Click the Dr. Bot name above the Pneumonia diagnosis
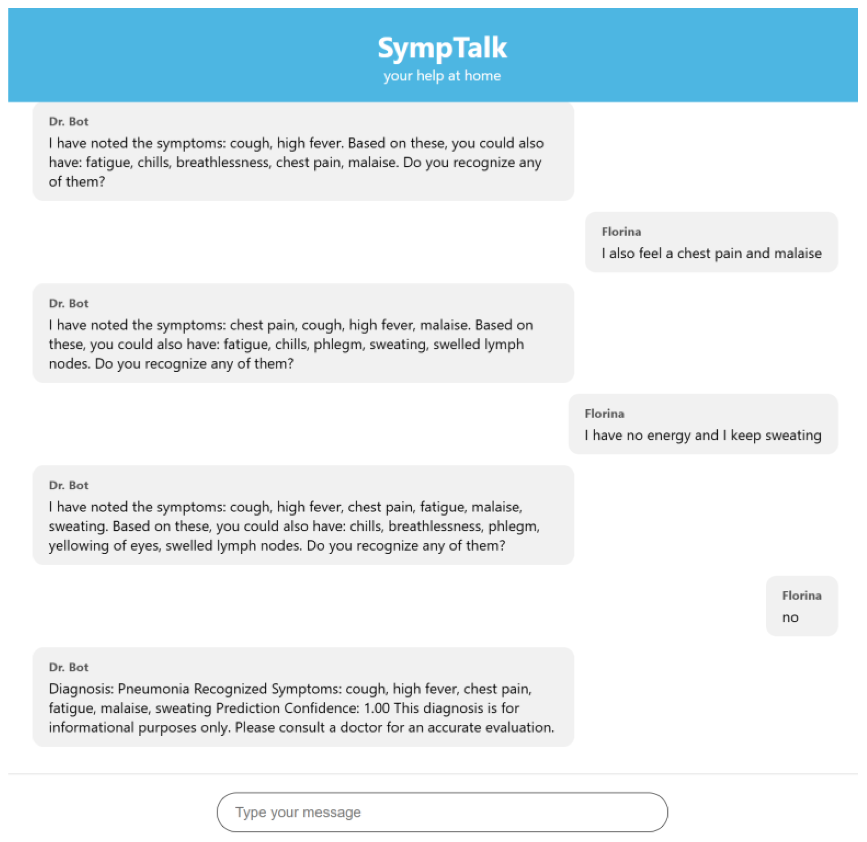This screenshot has height=842, width=867. tap(69, 667)
